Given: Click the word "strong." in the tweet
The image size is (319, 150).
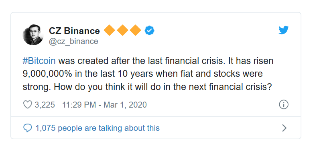Looking at the screenshot, I should pyautogui.click(x=37, y=88).
